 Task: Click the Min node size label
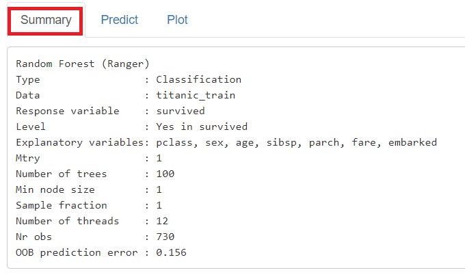coord(55,189)
